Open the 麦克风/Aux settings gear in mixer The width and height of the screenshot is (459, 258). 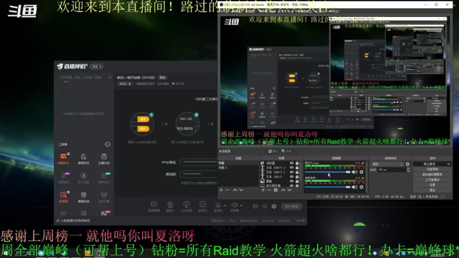pos(361,172)
